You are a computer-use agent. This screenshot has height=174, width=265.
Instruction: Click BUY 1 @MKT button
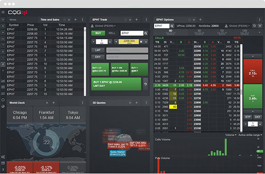(139, 69)
